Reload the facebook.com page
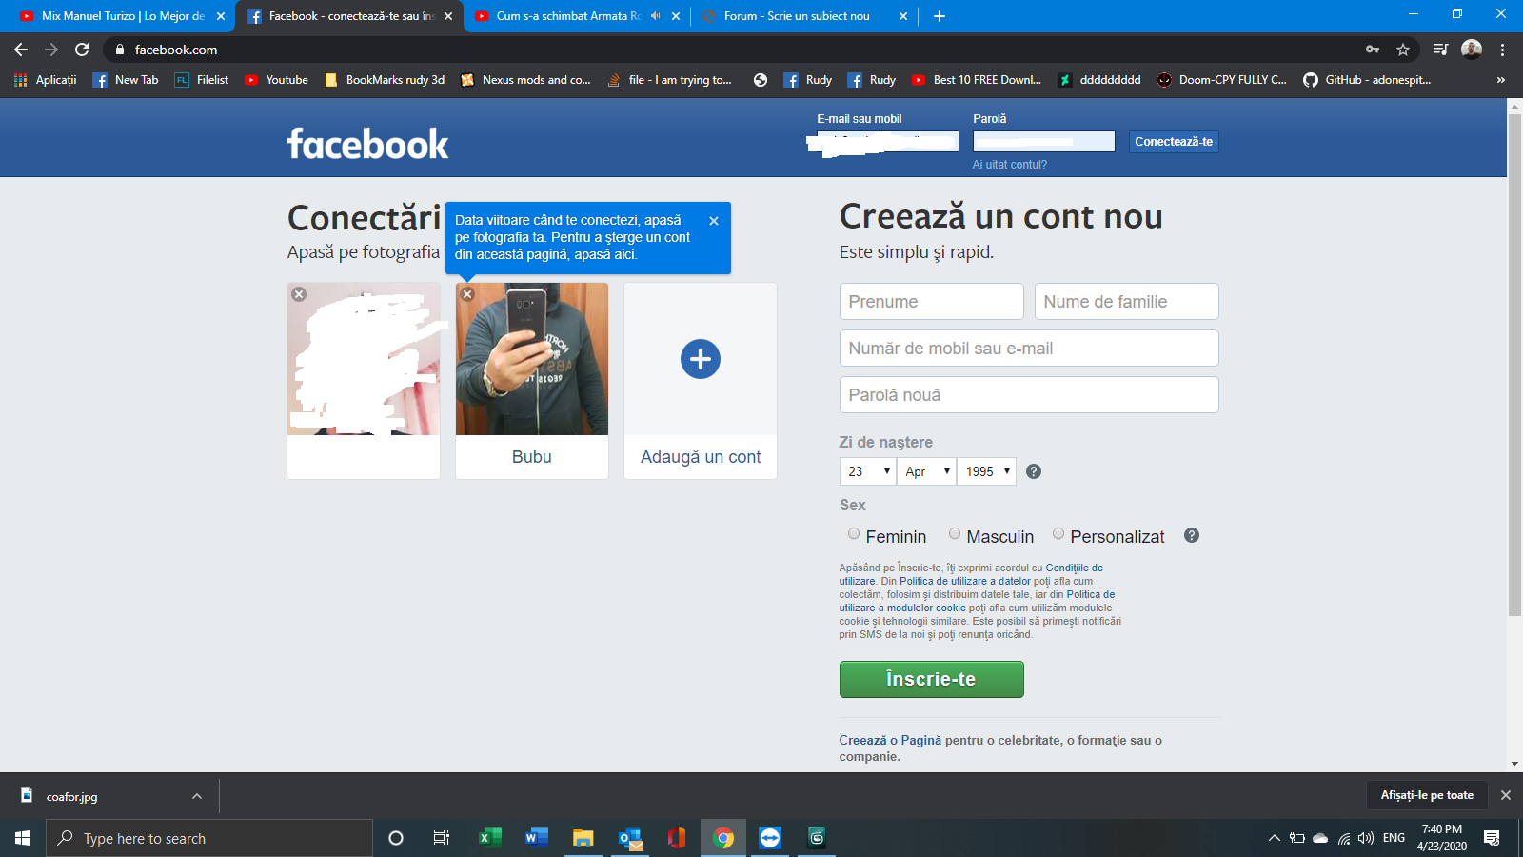The image size is (1523, 857). 82,50
